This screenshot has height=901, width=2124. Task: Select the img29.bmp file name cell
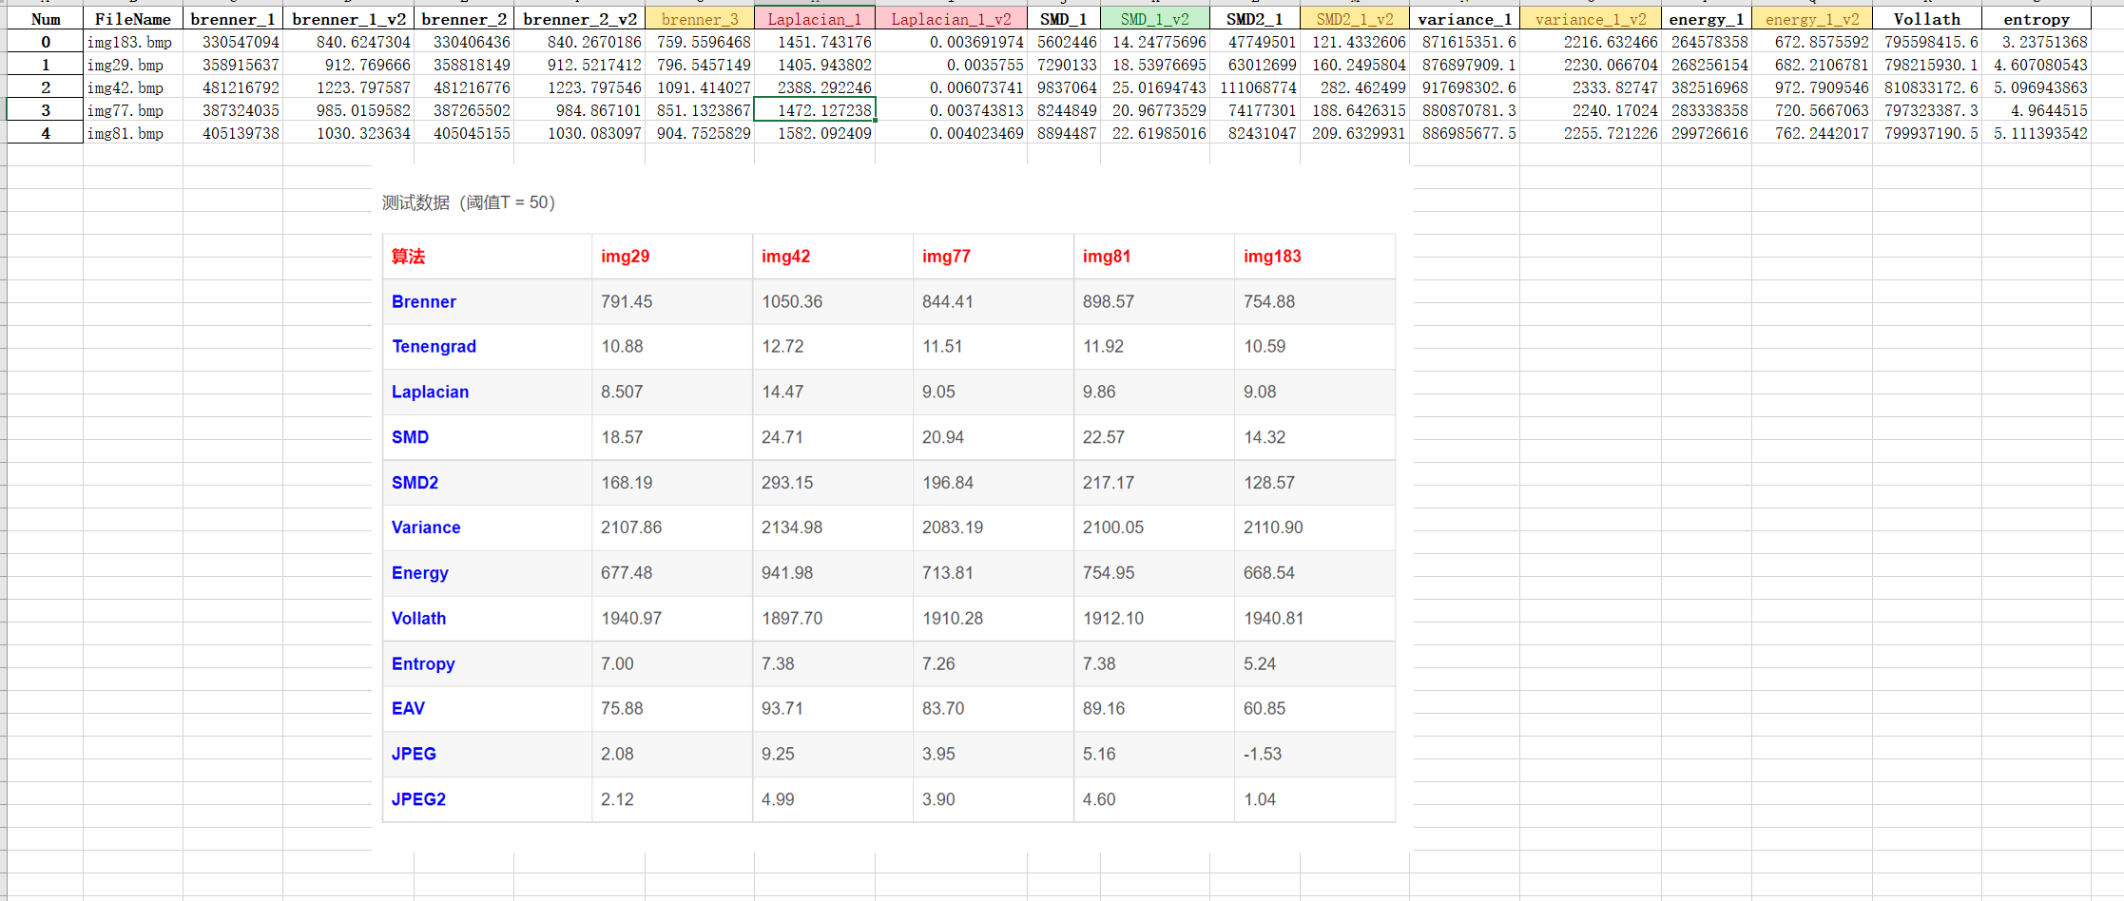click(133, 65)
